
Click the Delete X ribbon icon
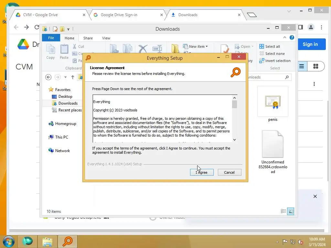[x=143, y=48]
